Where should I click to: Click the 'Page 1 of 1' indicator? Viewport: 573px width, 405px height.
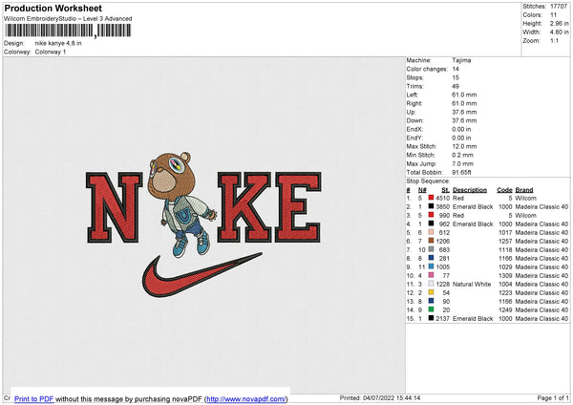(x=553, y=397)
